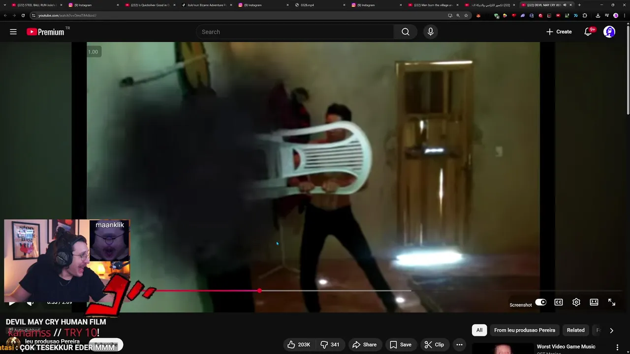Open browser downloads

pos(598,15)
